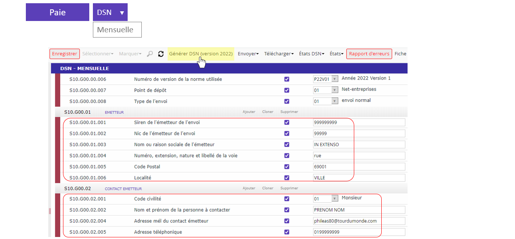This screenshot has width=515, height=239.
Task: Open the DSN dropdown menu
Action: coord(110,12)
